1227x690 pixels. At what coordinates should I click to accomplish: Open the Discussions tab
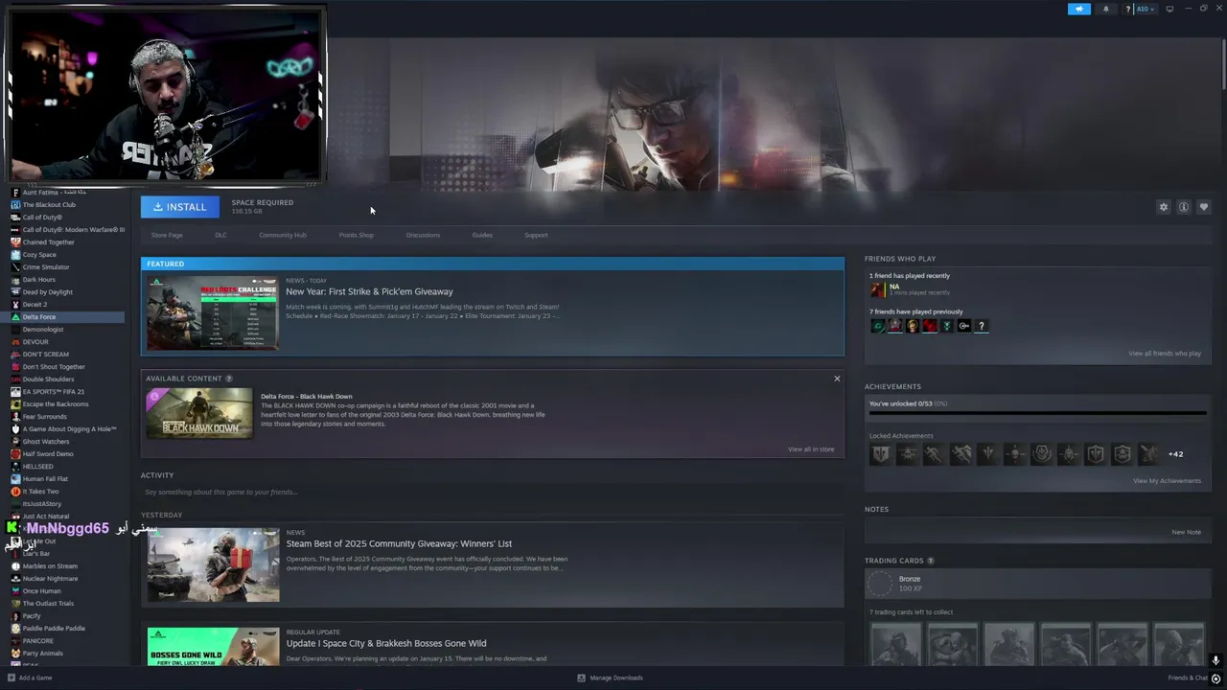tap(423, 235)
